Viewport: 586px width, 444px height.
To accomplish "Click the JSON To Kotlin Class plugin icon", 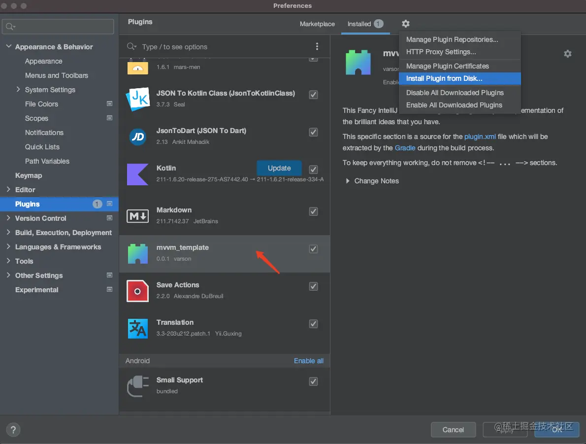I will pos(137,99).
